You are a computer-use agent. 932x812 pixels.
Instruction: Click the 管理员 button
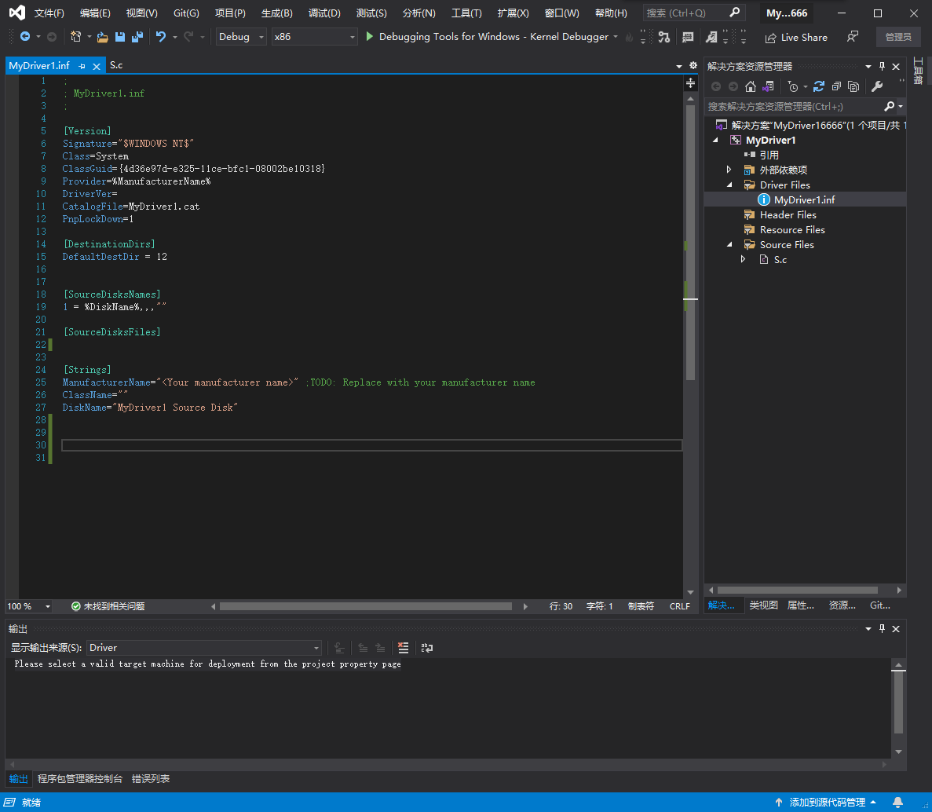pos(898,37)
